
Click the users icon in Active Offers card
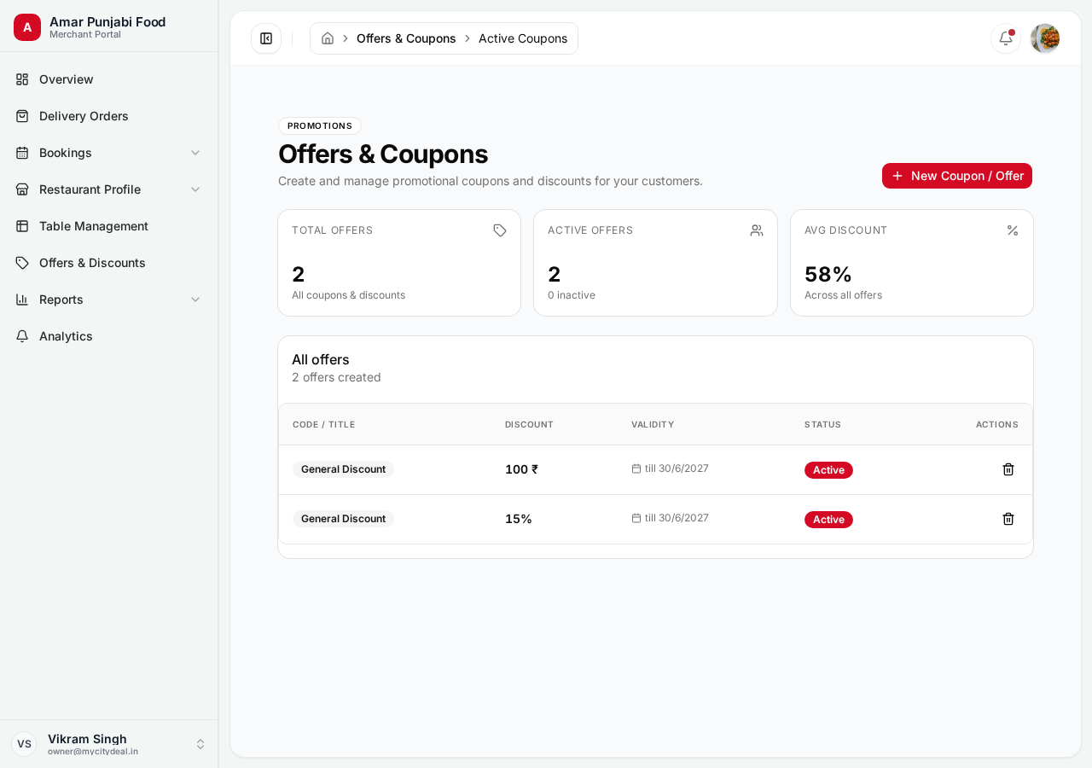click(757, 230)
